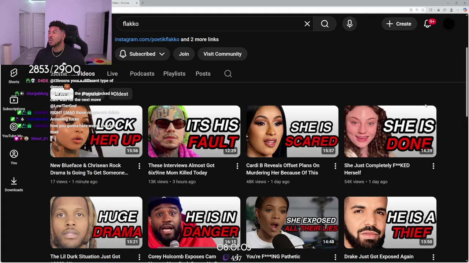Close the Flakko - YouTube browser tab
This screenshot has height=263, width=469.
tap(137, 3)
